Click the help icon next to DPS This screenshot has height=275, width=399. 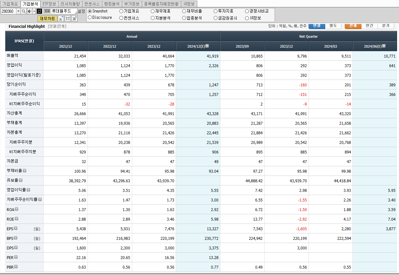coord(16,247)
